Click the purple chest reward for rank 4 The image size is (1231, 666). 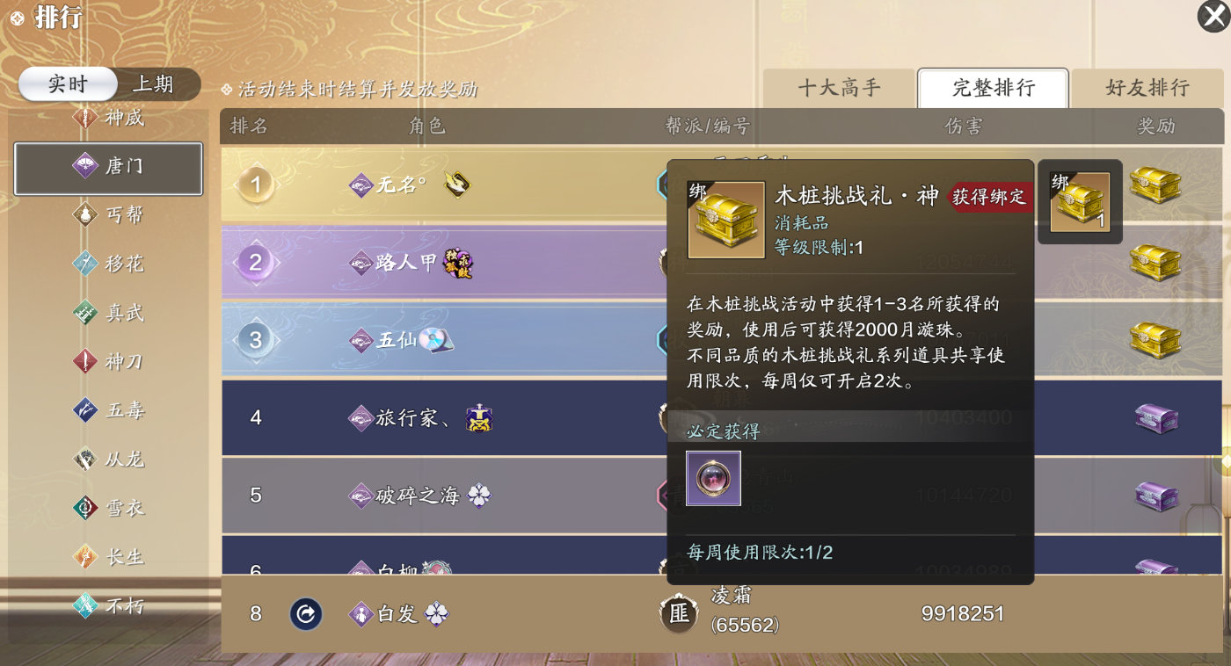1156,417
